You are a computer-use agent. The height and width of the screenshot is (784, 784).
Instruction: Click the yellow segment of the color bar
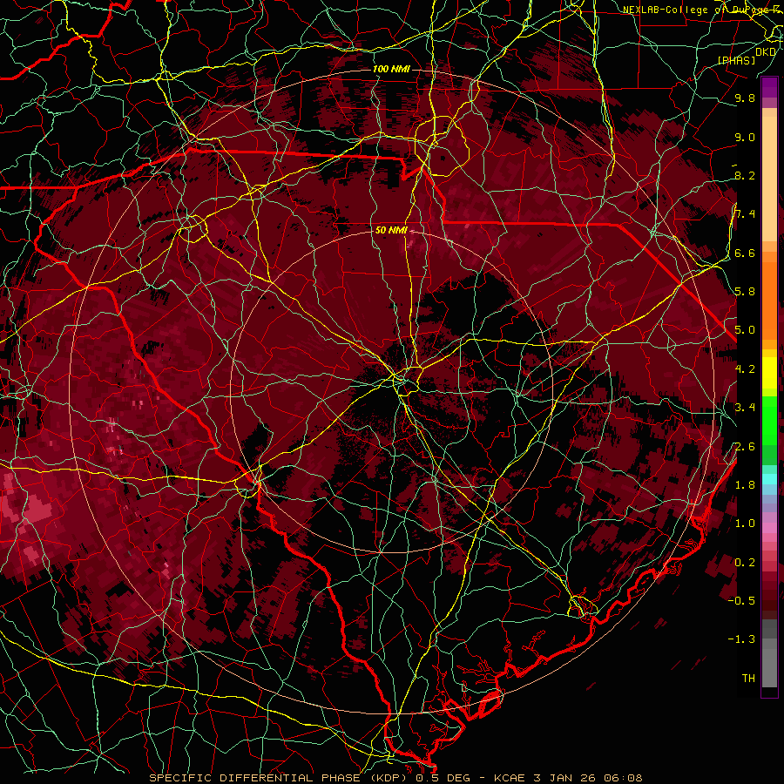[x=769, y=373]
